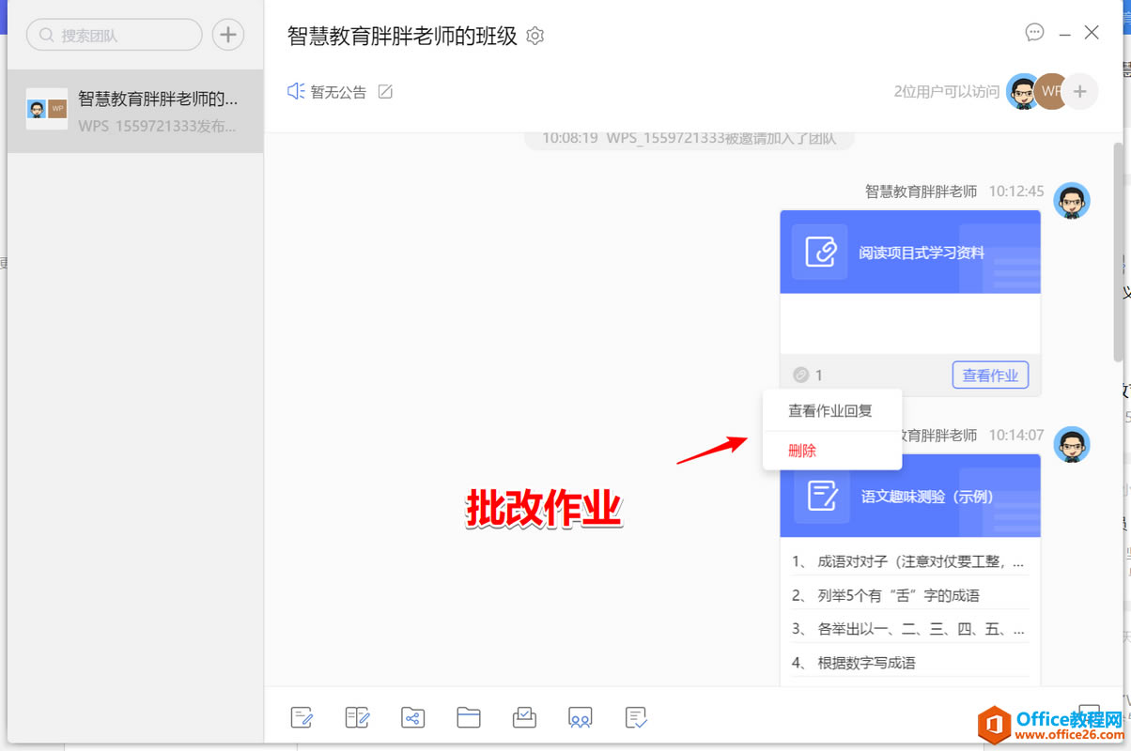The image size is (1131, 751).
Task: Minimize the team window
Action: 1064,34
